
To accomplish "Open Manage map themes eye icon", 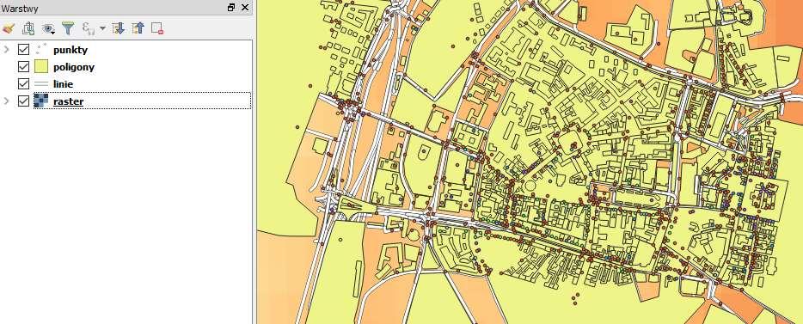I will point(48,28).
